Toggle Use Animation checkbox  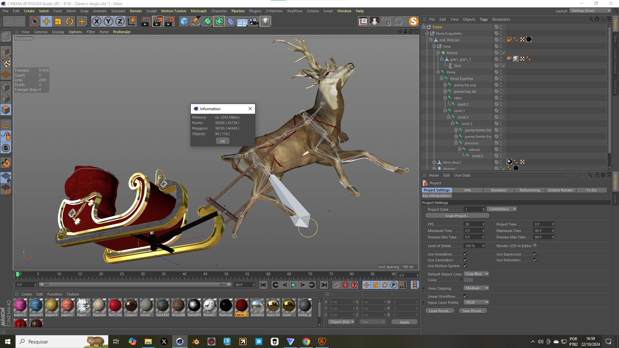[465, 254]
